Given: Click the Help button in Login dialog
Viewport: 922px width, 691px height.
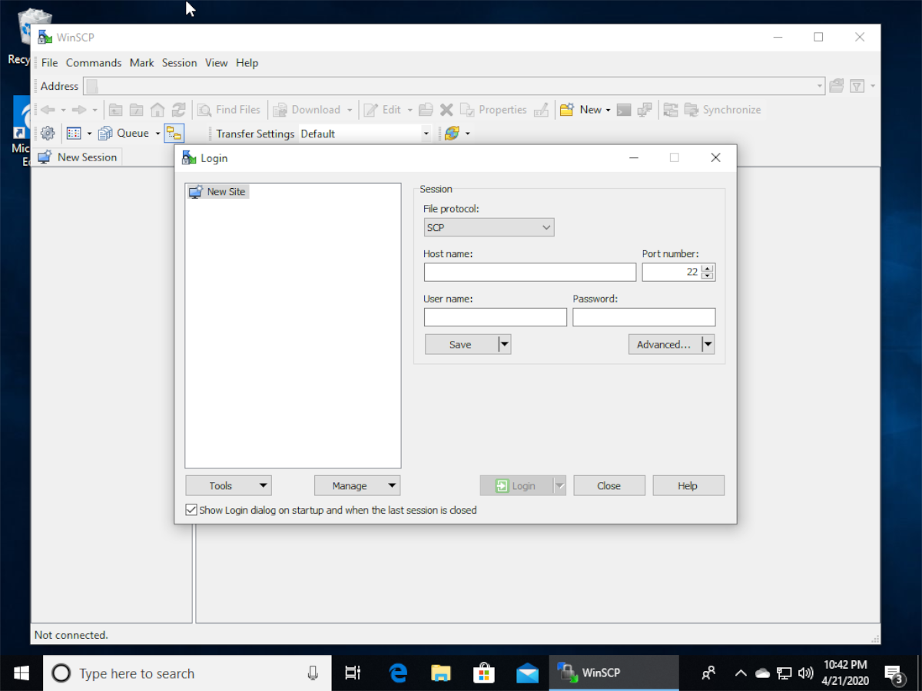Looking at the screenshot, I should 688,485.
